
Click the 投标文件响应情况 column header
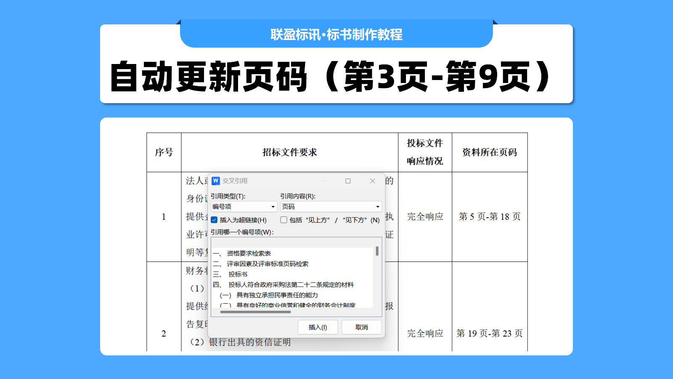pyautogui.click(x=425, y=152)
